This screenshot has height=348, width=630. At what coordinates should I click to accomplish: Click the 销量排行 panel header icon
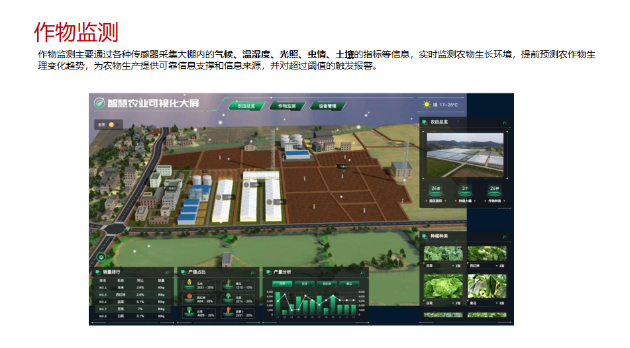[97, 271]
